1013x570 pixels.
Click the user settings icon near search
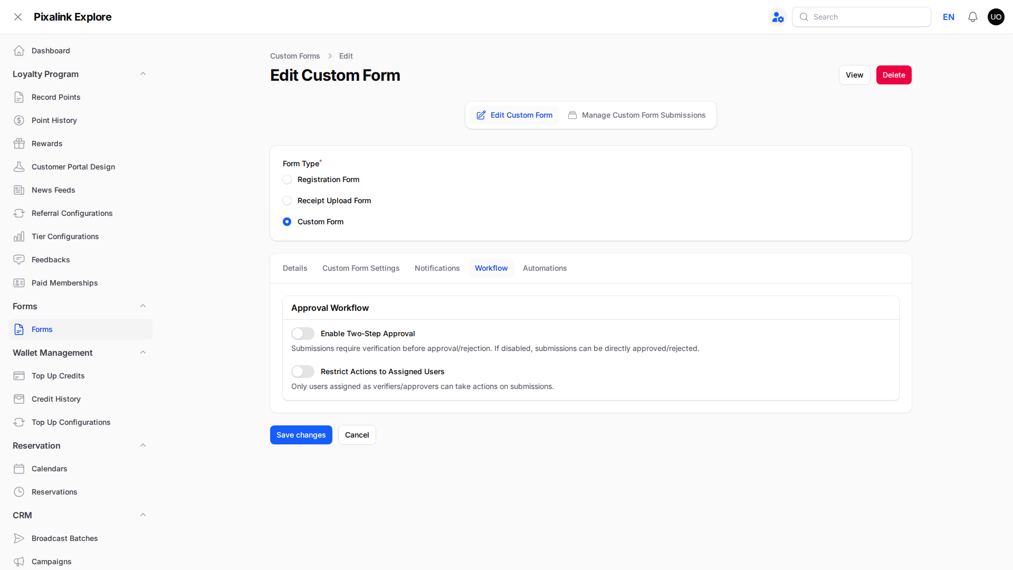(x=778, y=17)
